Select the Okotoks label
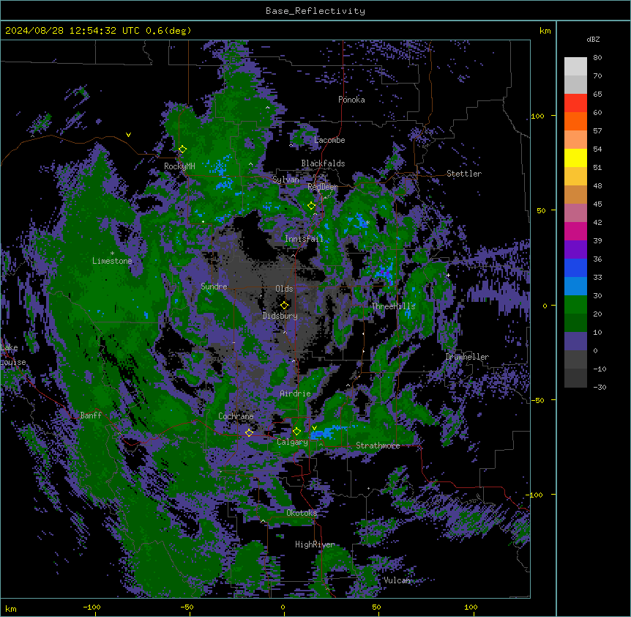Screen dimensions: 631x617 (302, 513)
